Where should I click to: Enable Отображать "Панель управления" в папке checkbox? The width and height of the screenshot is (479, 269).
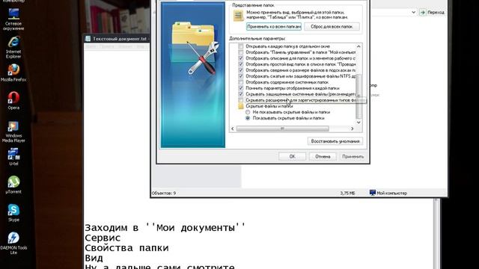[x=241, y=52]
